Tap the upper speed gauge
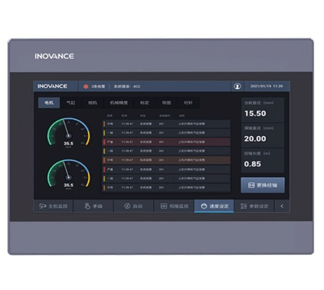The width and height of the screenshot is (324, 290). tap(69, 132)
